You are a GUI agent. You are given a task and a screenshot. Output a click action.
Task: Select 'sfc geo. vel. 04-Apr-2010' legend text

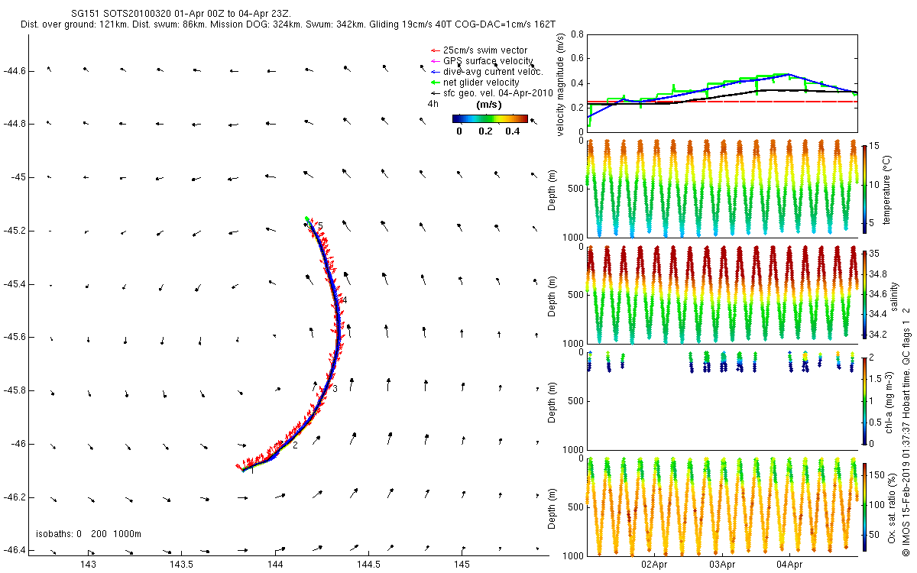tap(500, 92)
